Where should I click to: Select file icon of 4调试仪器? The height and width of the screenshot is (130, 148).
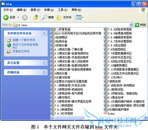point(52,73)
